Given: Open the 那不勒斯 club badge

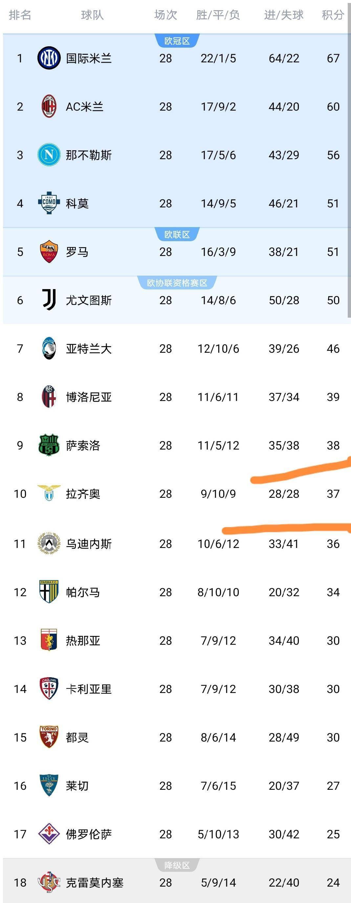Looking at the screenshot, I should 49,154.
